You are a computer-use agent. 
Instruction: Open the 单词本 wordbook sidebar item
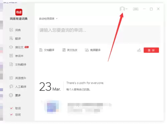pyautogui.click(x=16, y=56)
